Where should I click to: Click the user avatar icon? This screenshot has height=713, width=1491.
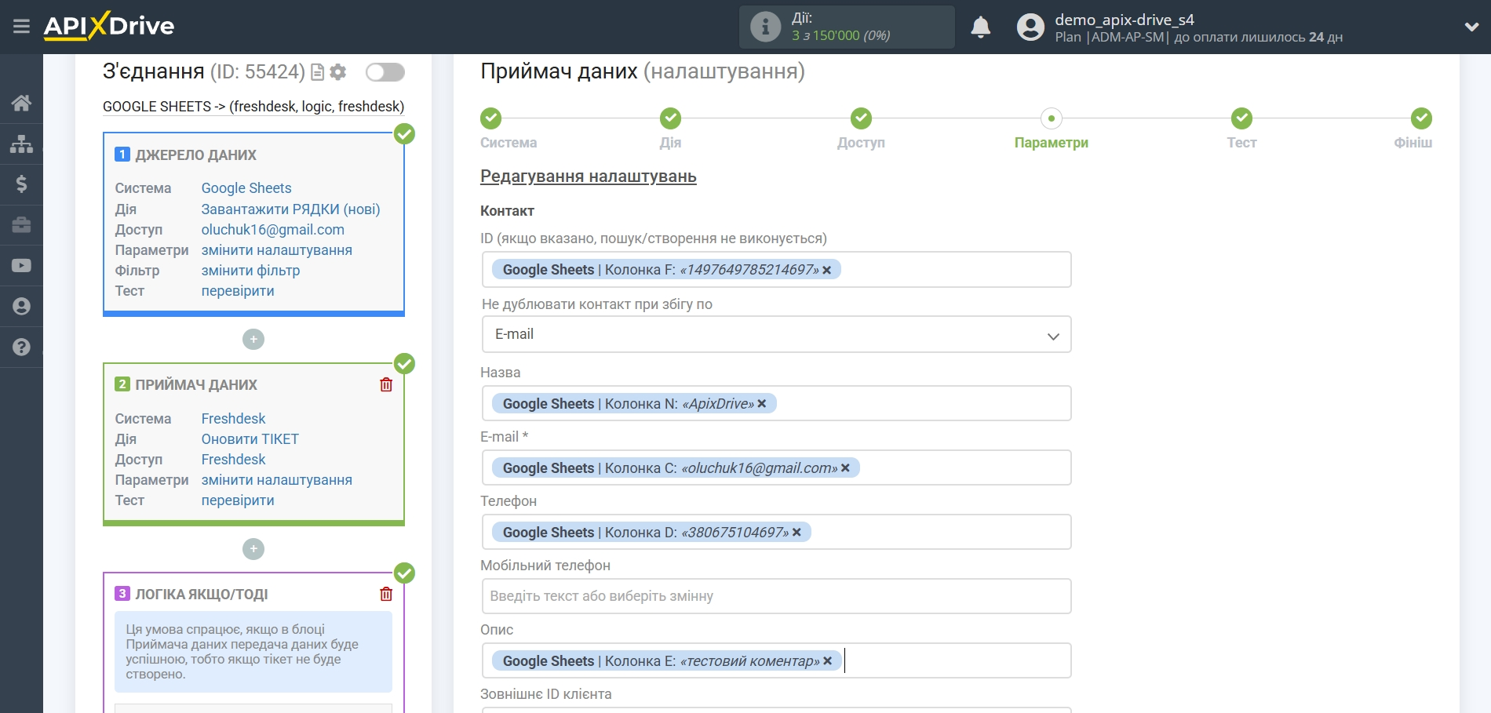[1030, 27]
